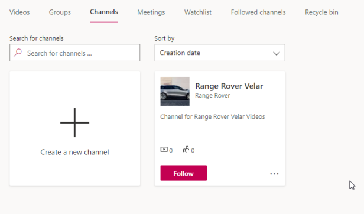Open the Range Rover group link
Screen dimensions: 364x214
212,96
